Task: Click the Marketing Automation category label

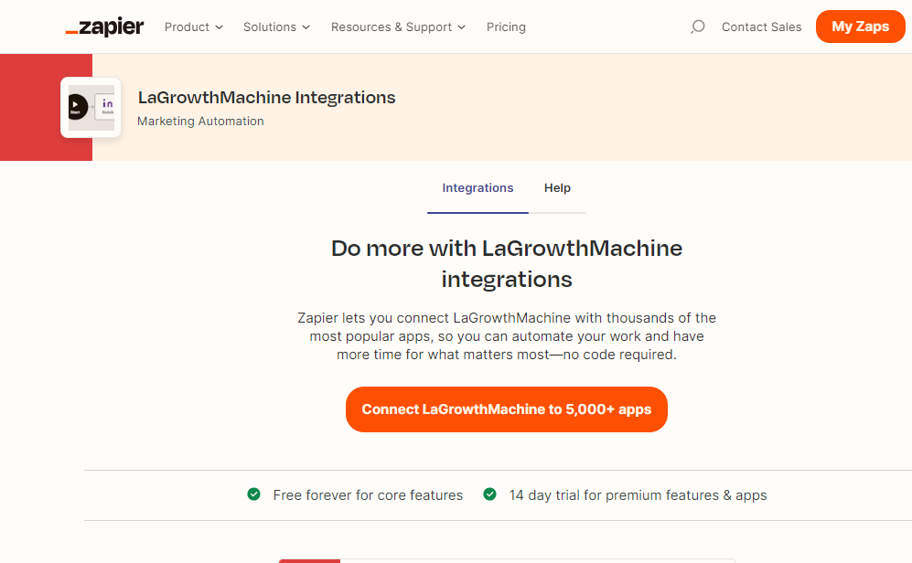Action: click(x=199, y=121)
